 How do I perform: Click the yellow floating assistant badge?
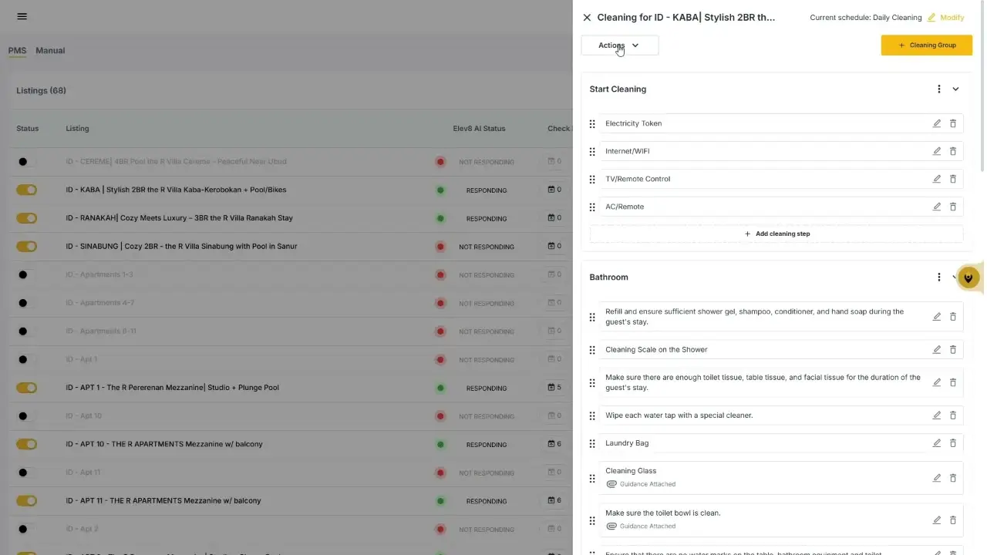[968, 278]
